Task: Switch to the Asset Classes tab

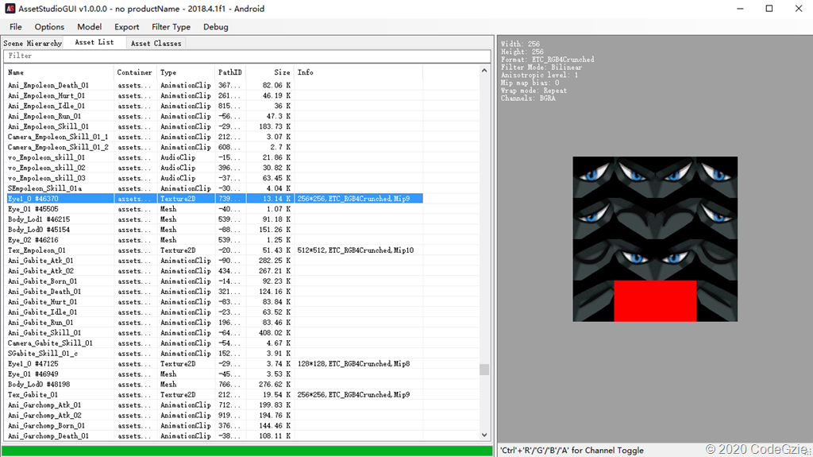Action: [156, 43]
